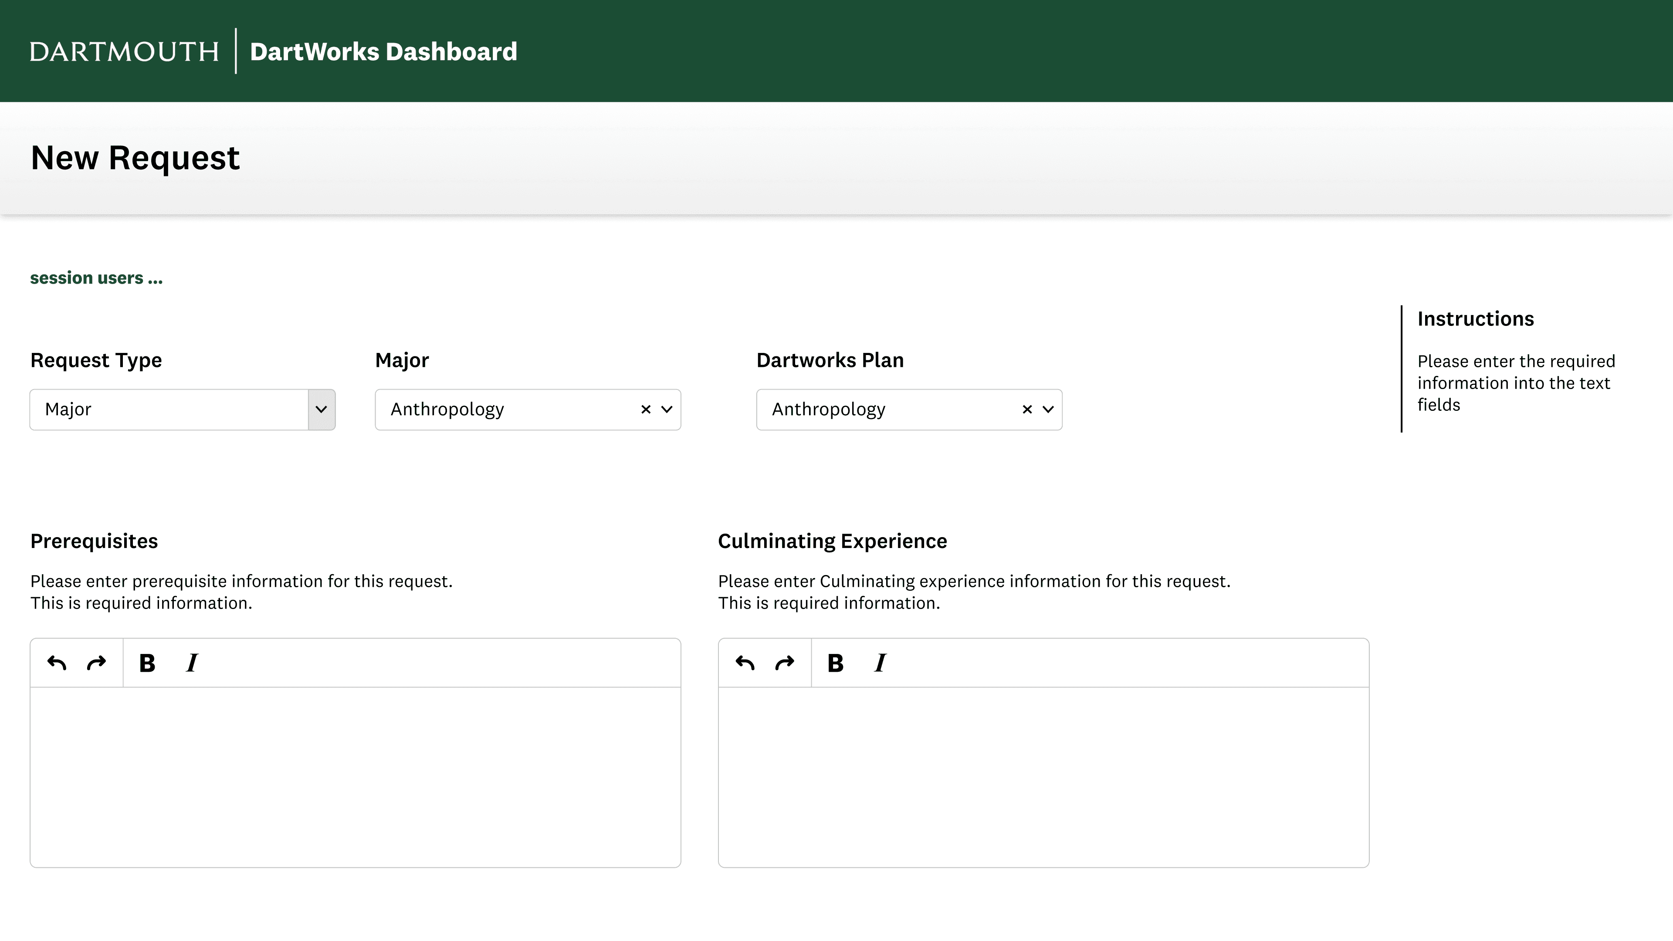
Task: Click the Dartmouth logo in the header
Action: coord(124,51)
